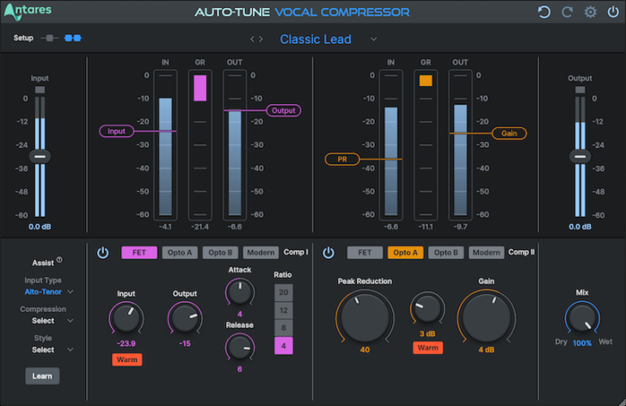Select Opto A mode in Comp II

(x=405, y=252)
